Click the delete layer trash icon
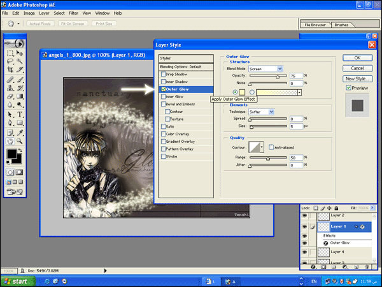This screenshot has width=382, height=287. point(367,267)
